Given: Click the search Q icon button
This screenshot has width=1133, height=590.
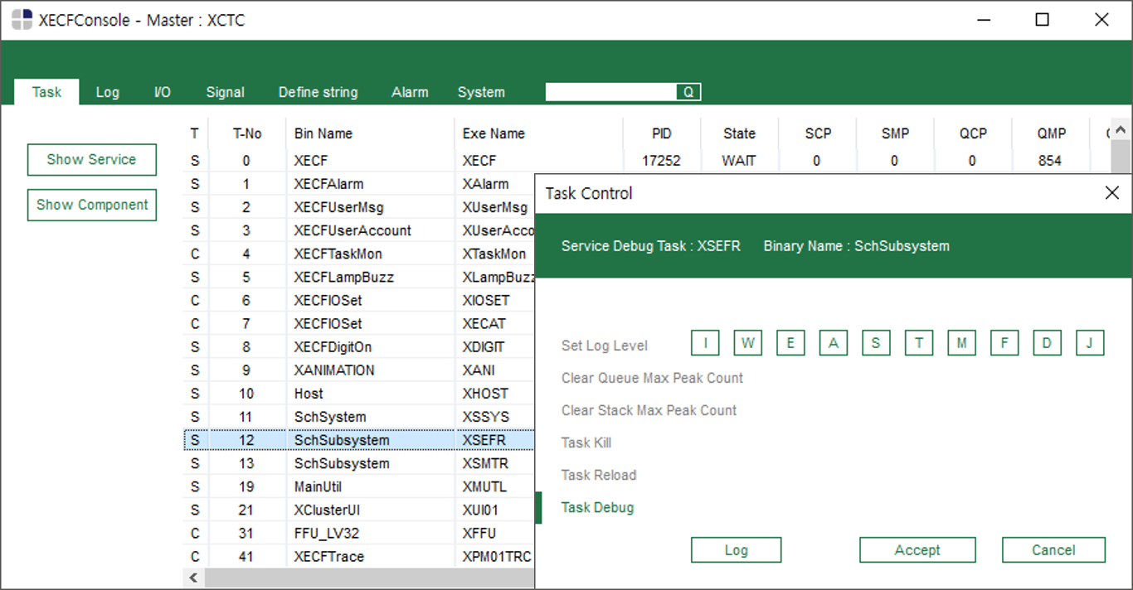Looking at the screenshot, I should tap(688, 92).
